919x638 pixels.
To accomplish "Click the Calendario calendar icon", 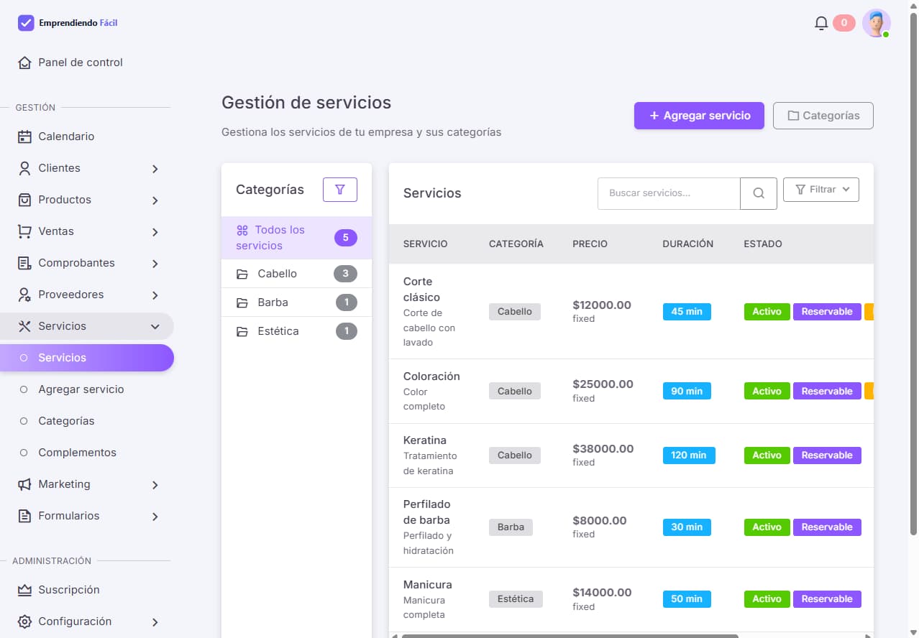I will pos(25,137).
